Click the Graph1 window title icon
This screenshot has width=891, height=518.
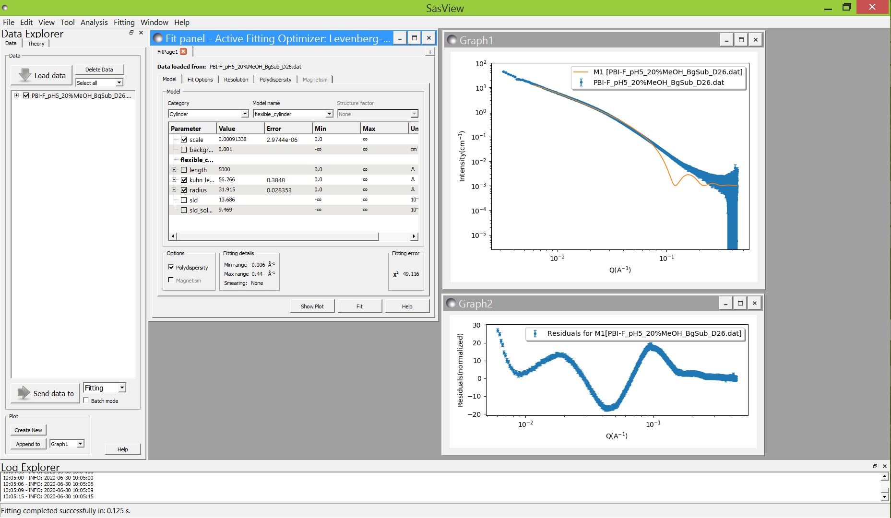(x=451, y=40)
